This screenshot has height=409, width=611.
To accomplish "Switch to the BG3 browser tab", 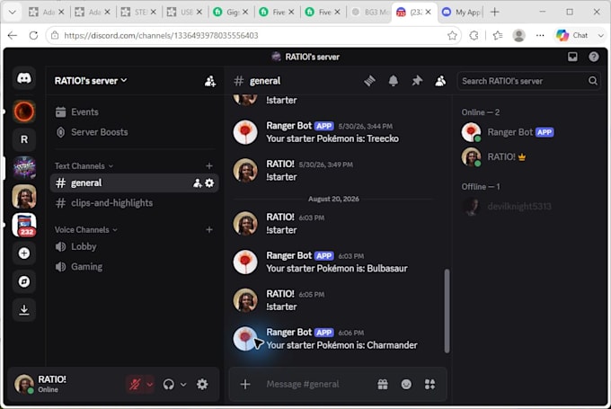I will coord(370,12).
